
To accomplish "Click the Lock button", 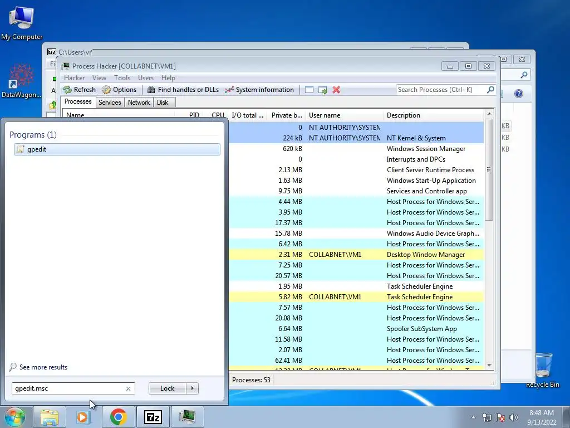I will pyautogui.click(x=167, y=388).
